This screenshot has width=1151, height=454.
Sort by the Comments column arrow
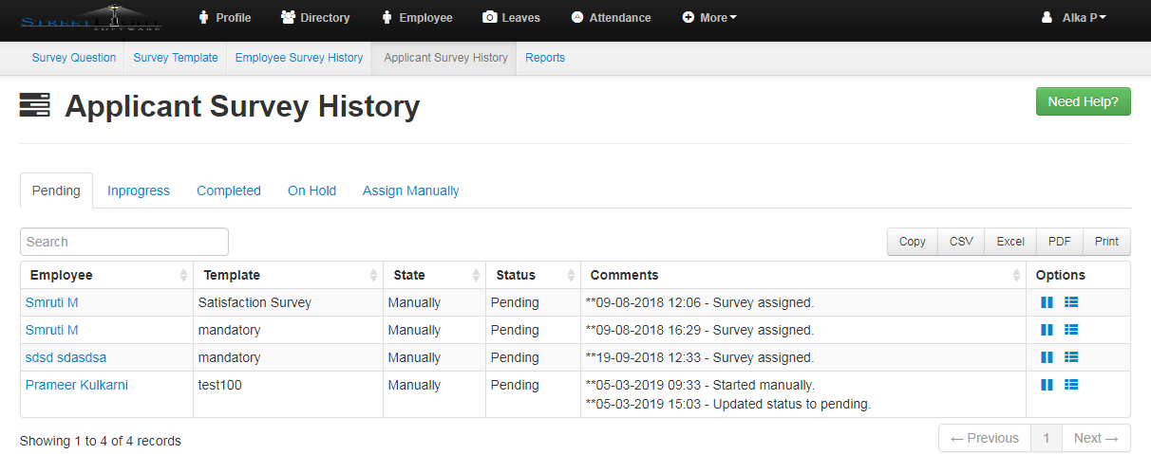click(x=1017, y=275)
